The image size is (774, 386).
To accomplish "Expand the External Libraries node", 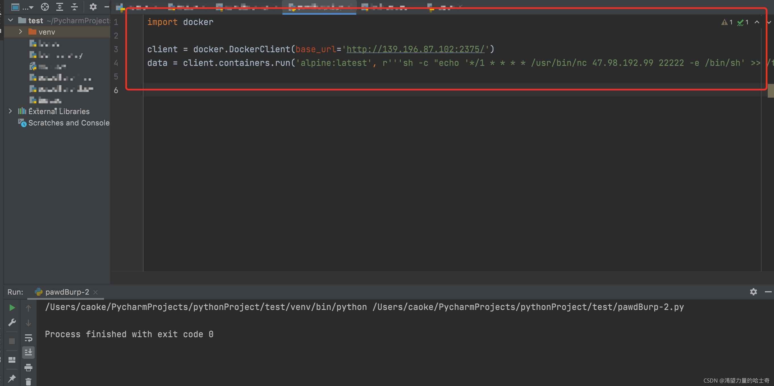I will (x=10, y=111).
